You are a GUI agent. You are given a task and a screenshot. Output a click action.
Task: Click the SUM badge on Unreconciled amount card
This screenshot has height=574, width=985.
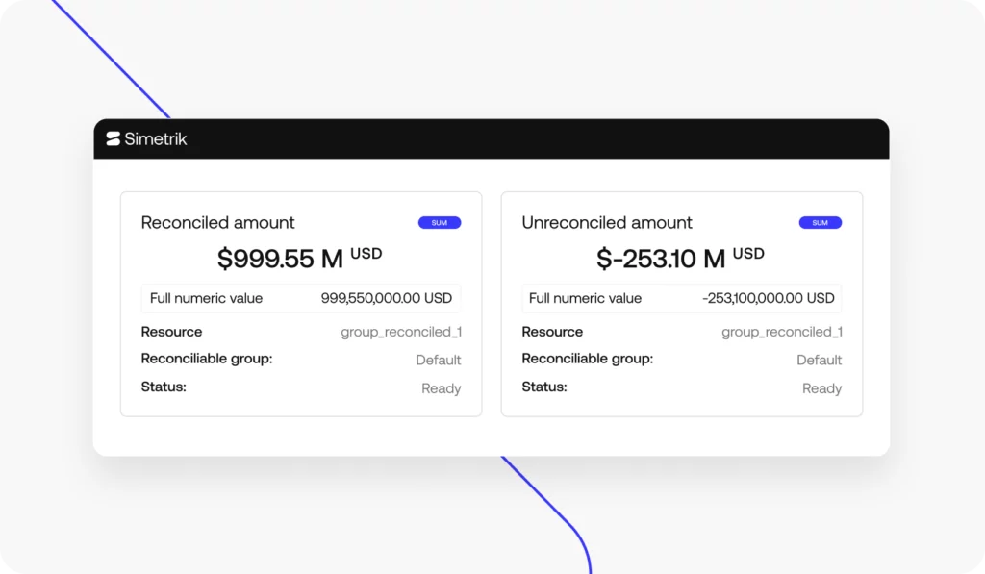point(820,223)
